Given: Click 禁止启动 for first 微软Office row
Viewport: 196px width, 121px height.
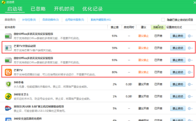Looking at the screenshot, I should pyautogui.click(x=178, y=36).
